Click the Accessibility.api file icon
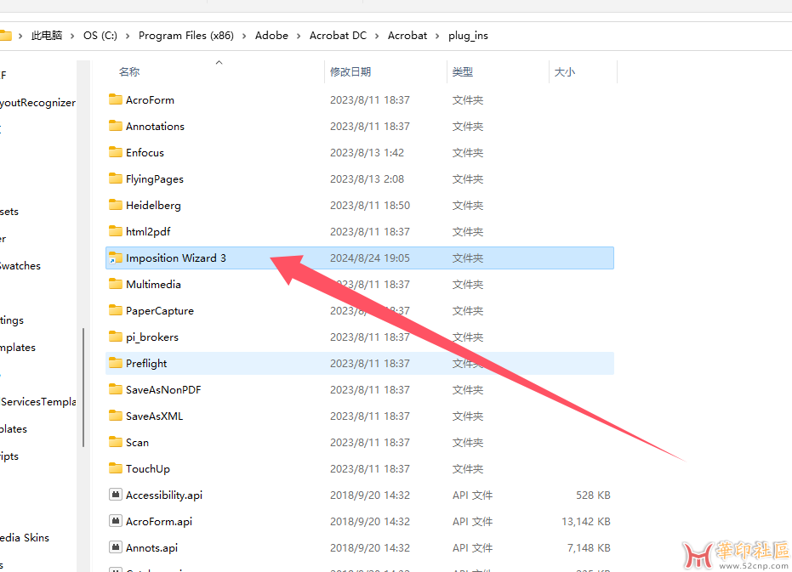The image size is (792, 572). click(x=116, y=495)
